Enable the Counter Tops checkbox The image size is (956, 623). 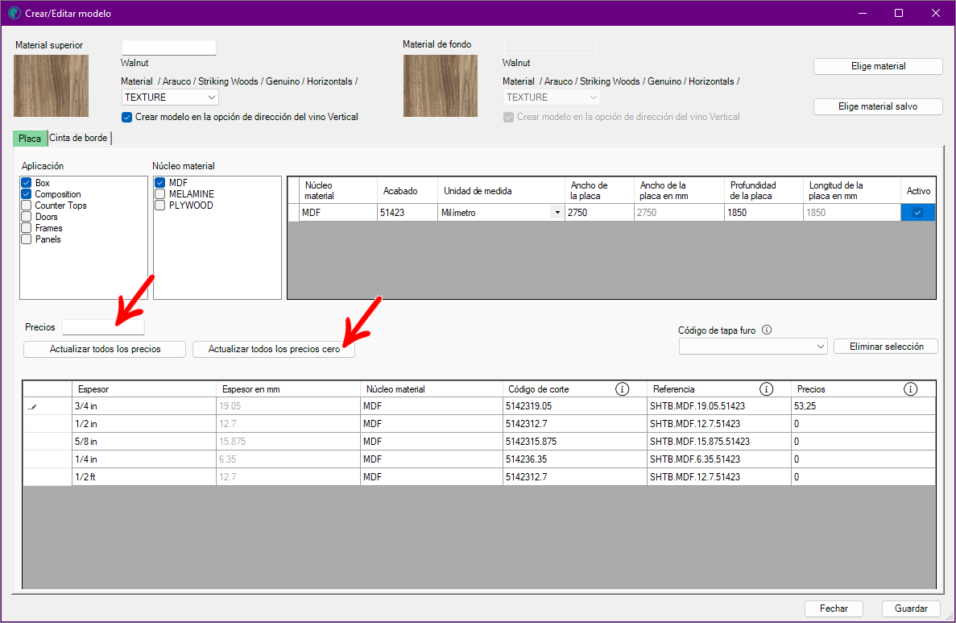pyautogui.click(x=27, y=206)
